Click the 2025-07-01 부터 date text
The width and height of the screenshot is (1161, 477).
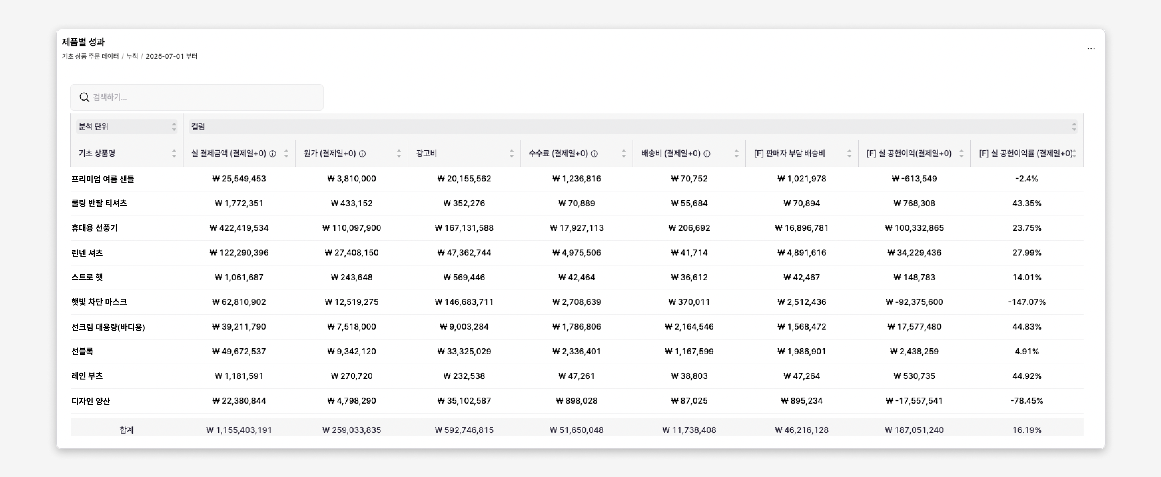pos(171,56)
